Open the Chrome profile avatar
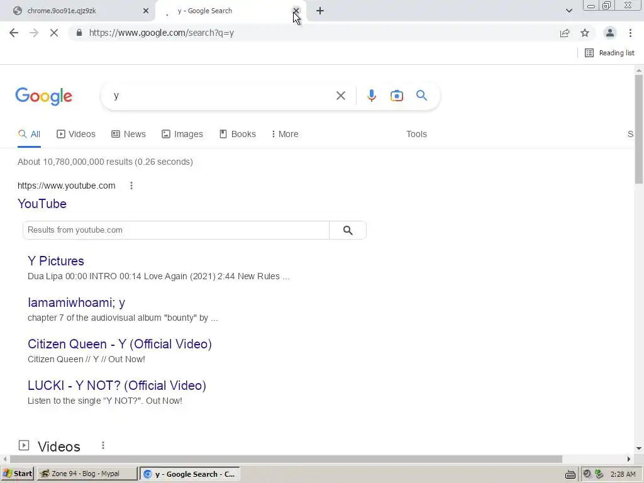 [610, 33]
